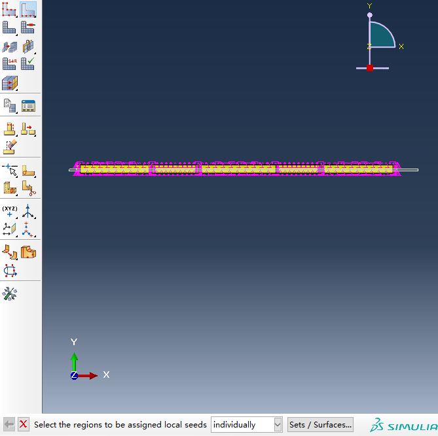Image resolution: width=438 pixels, height=436 pixels.
Task: Select Virtual Topology Ignore Entities arrow tool
Action: click(28, 129)
